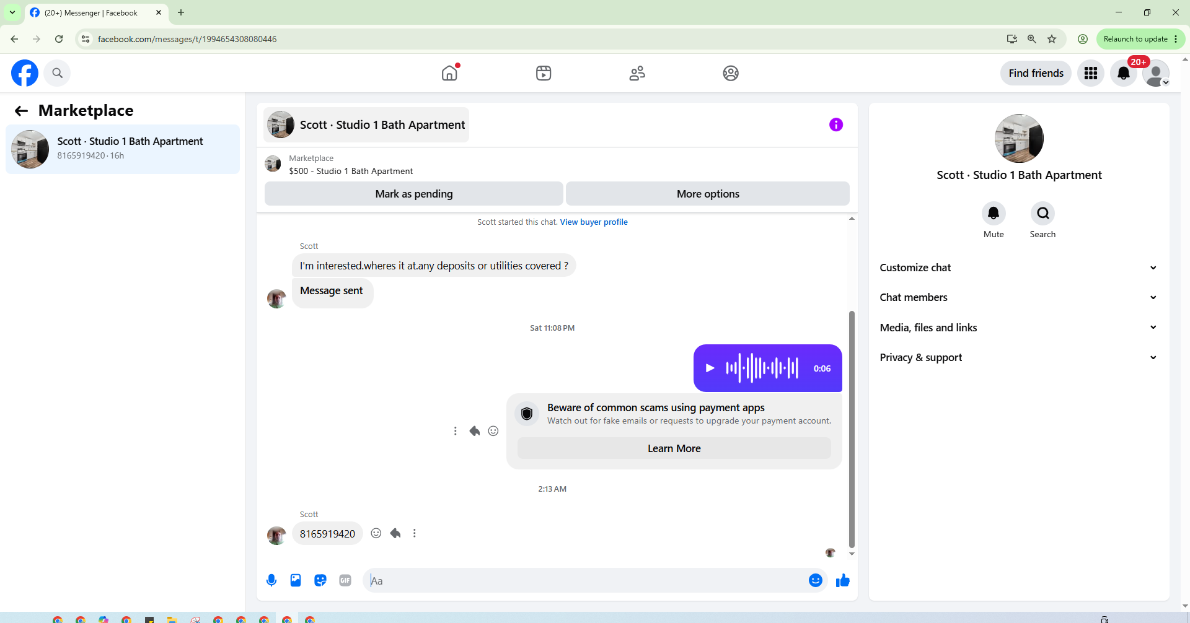Image resolution: width=1190 pixels, height=623 pixels.
Task: Open the Groups icon in top navigation
Action: tap(731, 73)
